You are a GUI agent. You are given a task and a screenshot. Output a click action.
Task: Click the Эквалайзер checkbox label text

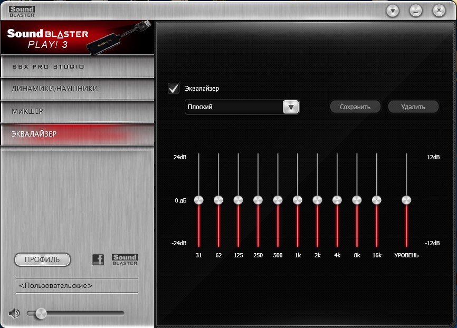pos(202,89)
